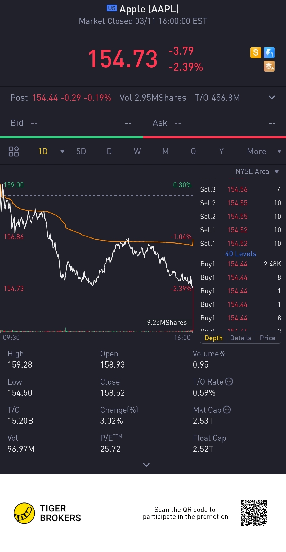Tap the 40 Levels link

coord(240,254)
